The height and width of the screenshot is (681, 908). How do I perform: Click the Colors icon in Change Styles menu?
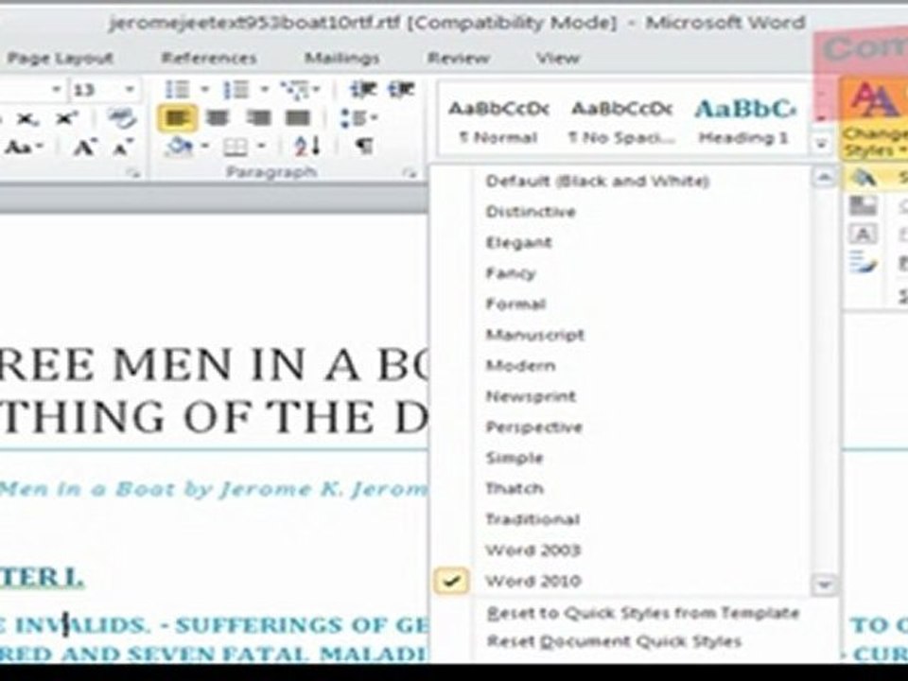[863, 205]
